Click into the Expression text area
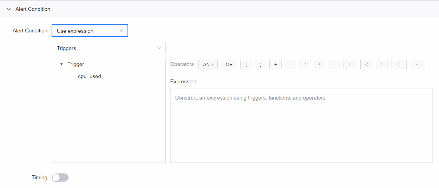This screenshot has height=188, width=439. (x=301, y=125)
